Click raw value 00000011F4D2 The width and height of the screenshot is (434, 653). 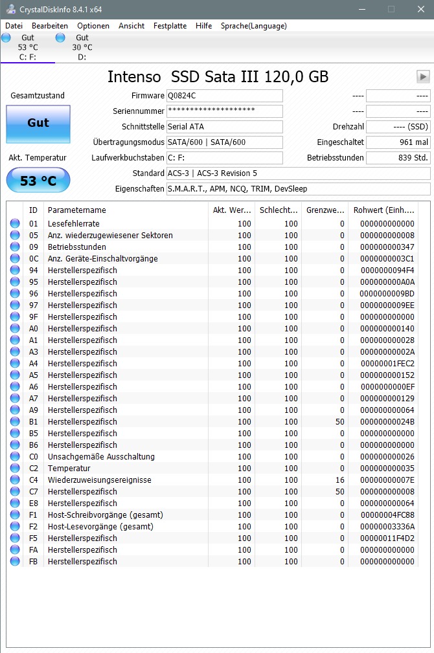387,538
